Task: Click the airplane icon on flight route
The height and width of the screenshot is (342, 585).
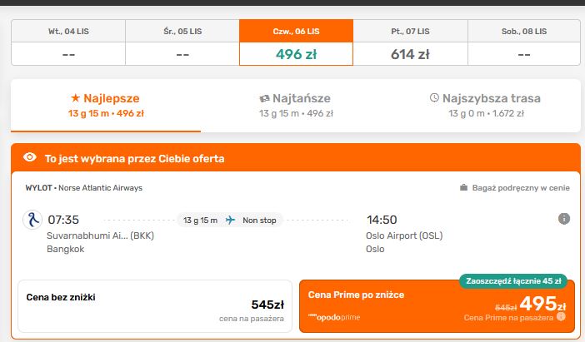Action: (x=230, y=220)
